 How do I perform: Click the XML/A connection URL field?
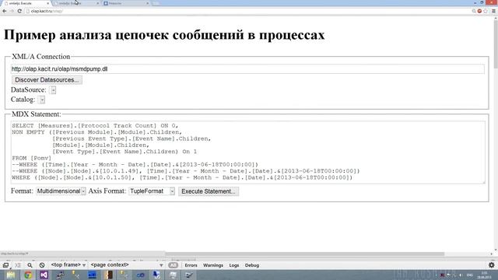pos(247,69)
